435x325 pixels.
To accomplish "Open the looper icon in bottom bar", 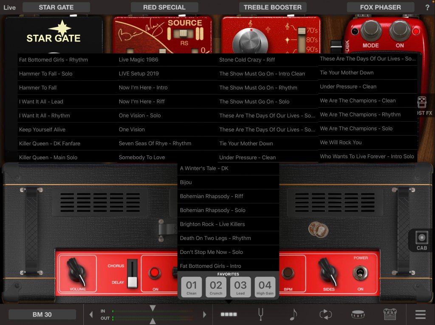I will click(325, 314).
